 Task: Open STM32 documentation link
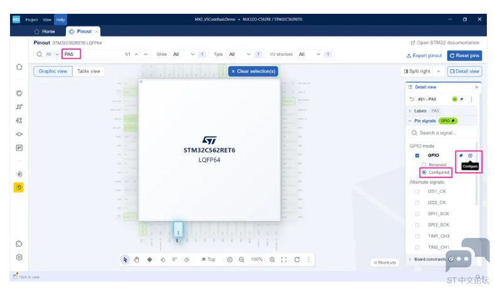pos(445,43)
